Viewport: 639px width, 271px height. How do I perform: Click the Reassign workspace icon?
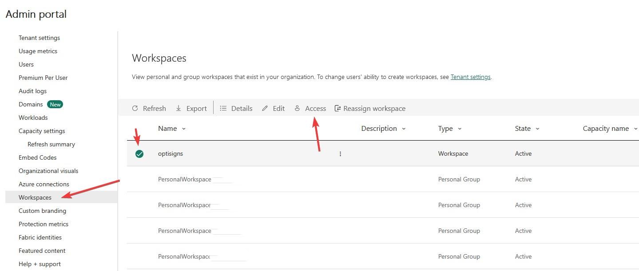pyautogui.click(x=337, y=108)
